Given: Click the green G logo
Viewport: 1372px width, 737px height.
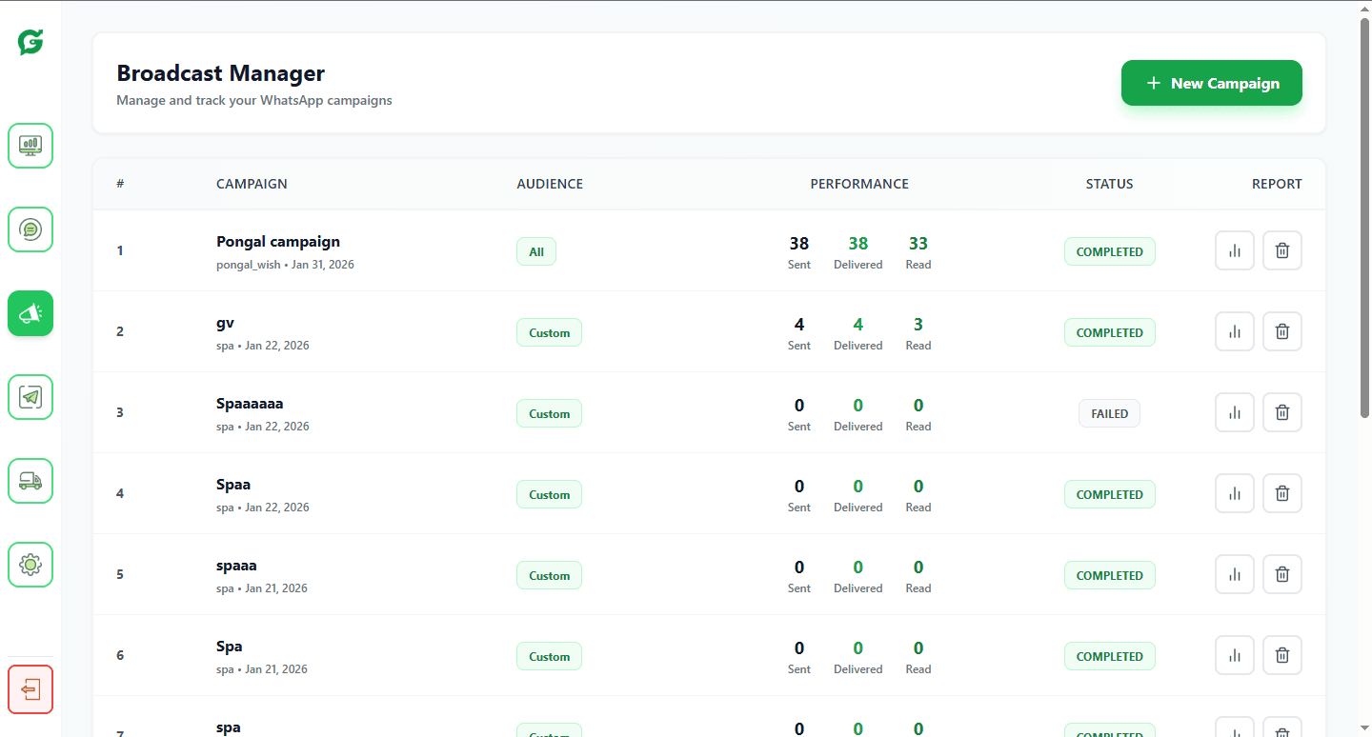Looking at the screenshot, I should [30, 42].
